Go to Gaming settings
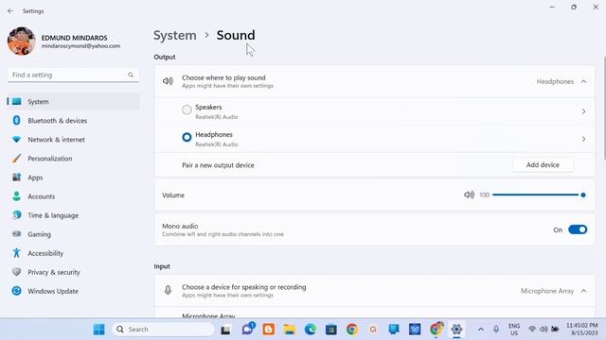This screenshot has height=340, width=606. (x=74, y=234)
